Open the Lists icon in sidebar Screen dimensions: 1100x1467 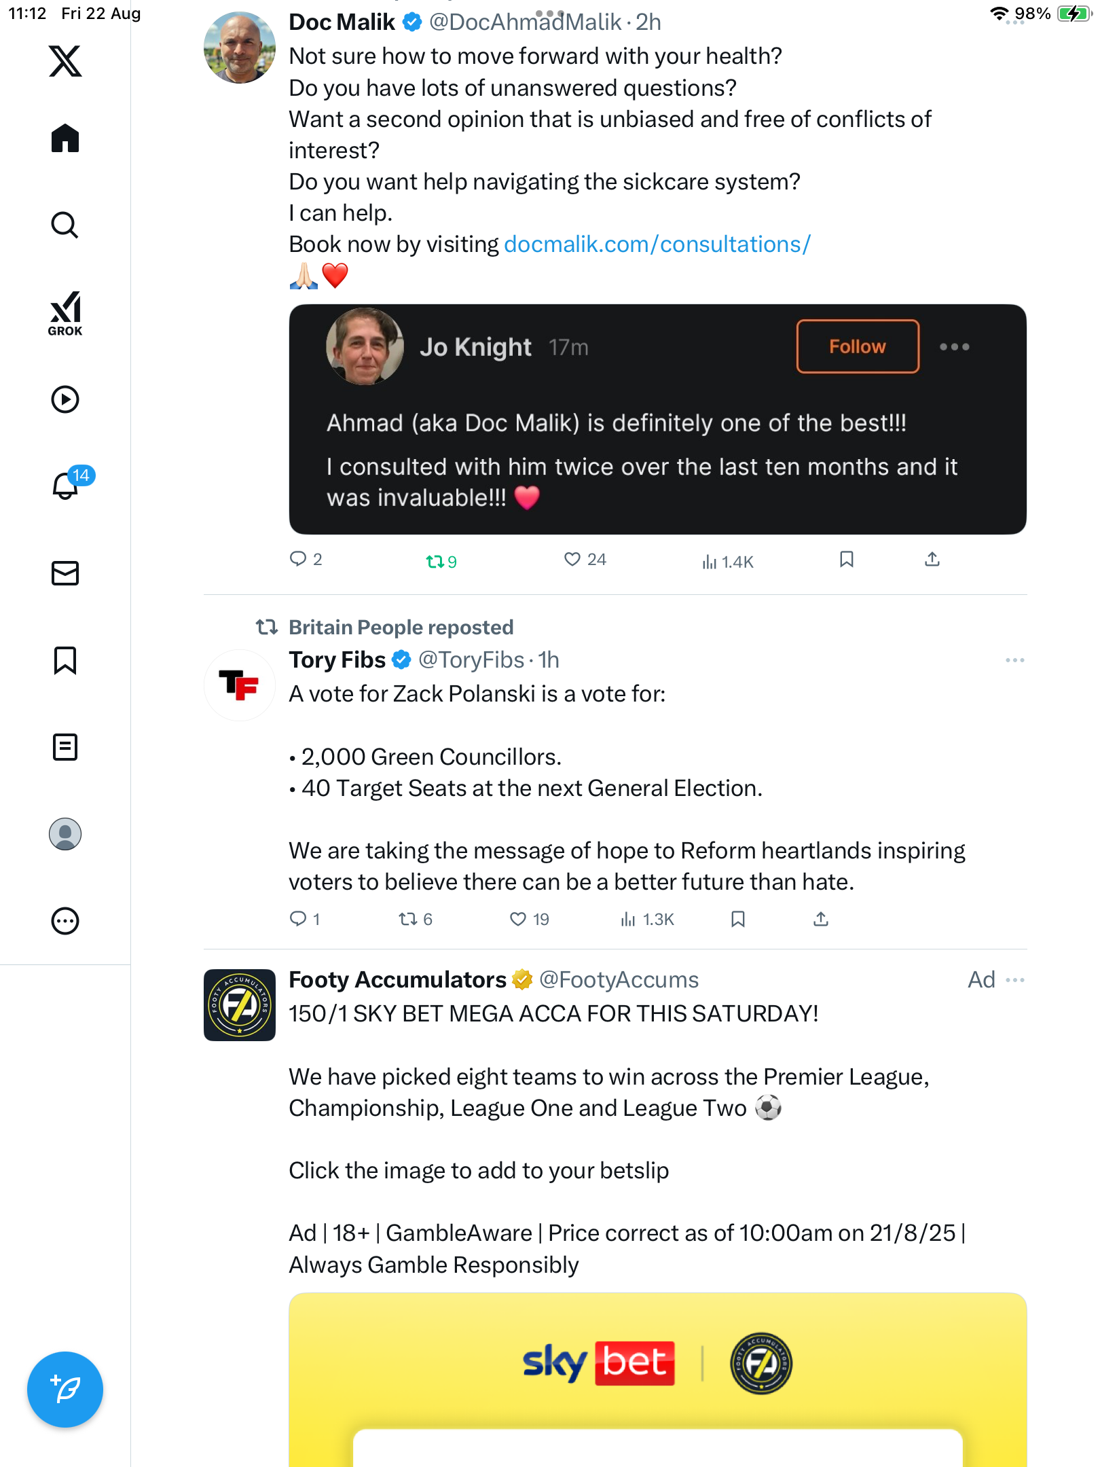65,747
